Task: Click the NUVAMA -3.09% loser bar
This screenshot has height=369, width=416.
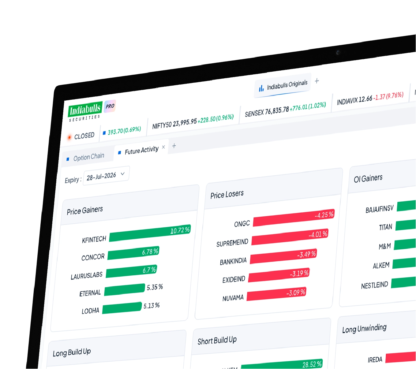Action: coord(277,294)
